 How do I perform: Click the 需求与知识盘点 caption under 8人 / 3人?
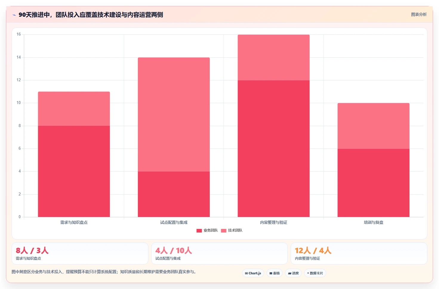coord(28,259)
